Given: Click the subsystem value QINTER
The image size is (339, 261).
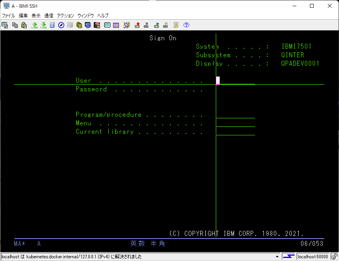Looking at the screenshot, I should pyautogui.click(x=293, y=55).
